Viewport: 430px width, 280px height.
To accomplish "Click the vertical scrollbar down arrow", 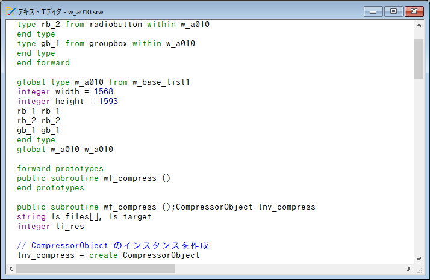I will click(x=419, y=258).
